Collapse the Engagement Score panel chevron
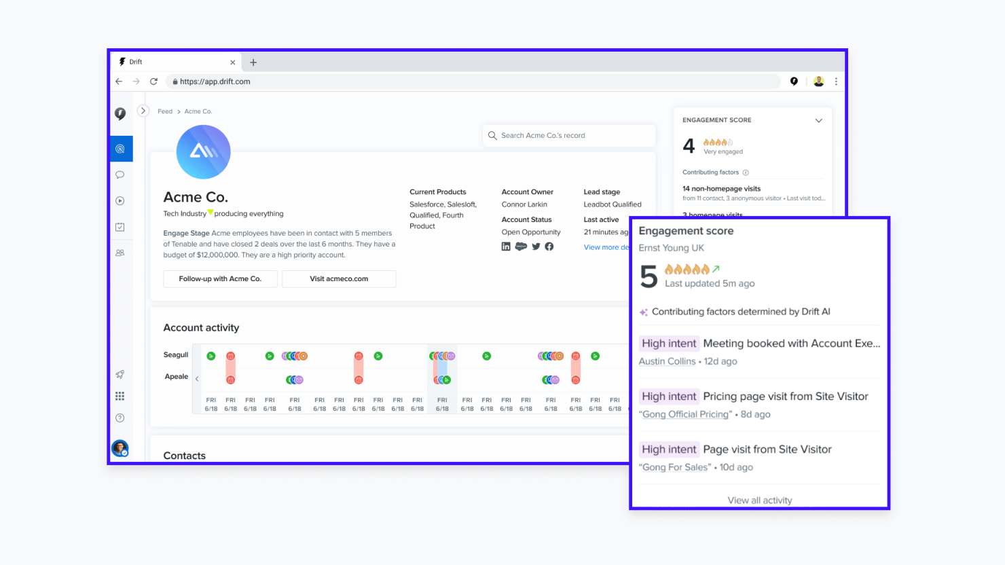 click(x=819, y=120)
